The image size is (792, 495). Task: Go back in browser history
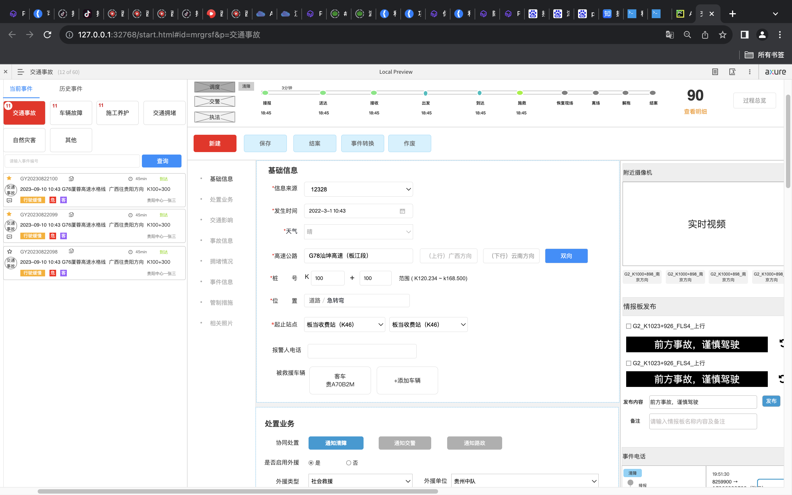tap(12, 35)
